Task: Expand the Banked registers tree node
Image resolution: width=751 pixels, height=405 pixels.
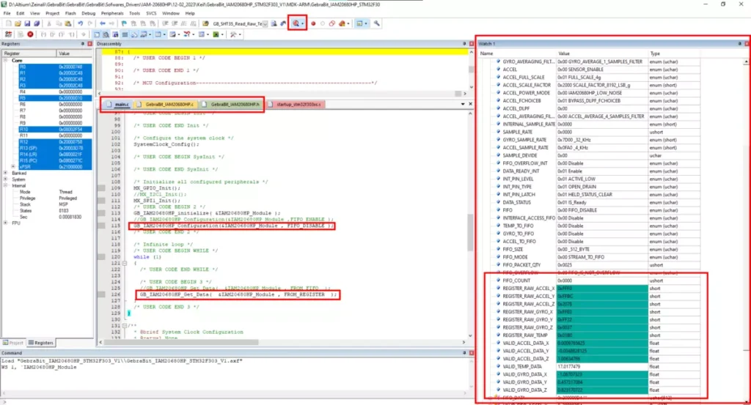Action: (x=6, y=173)
